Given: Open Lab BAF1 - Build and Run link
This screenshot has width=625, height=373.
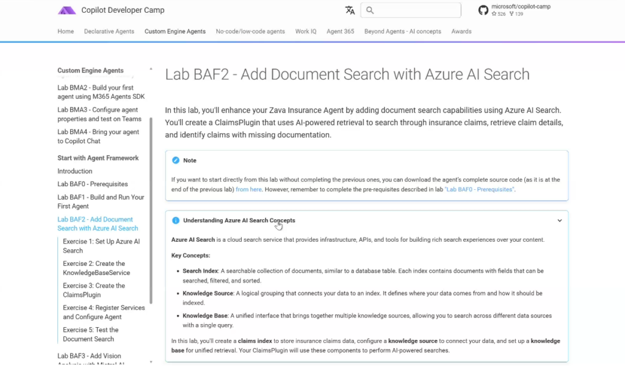Looking at the screenshot, I should click(101, 201).
